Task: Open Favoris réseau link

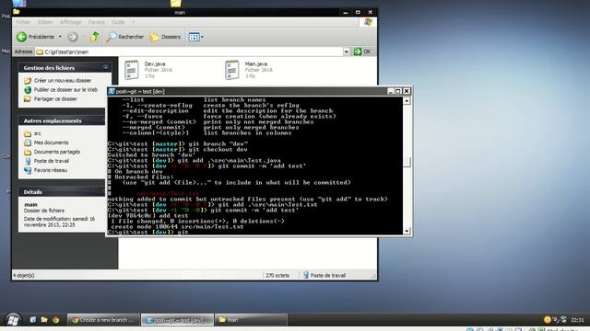Action: point(51,170)
